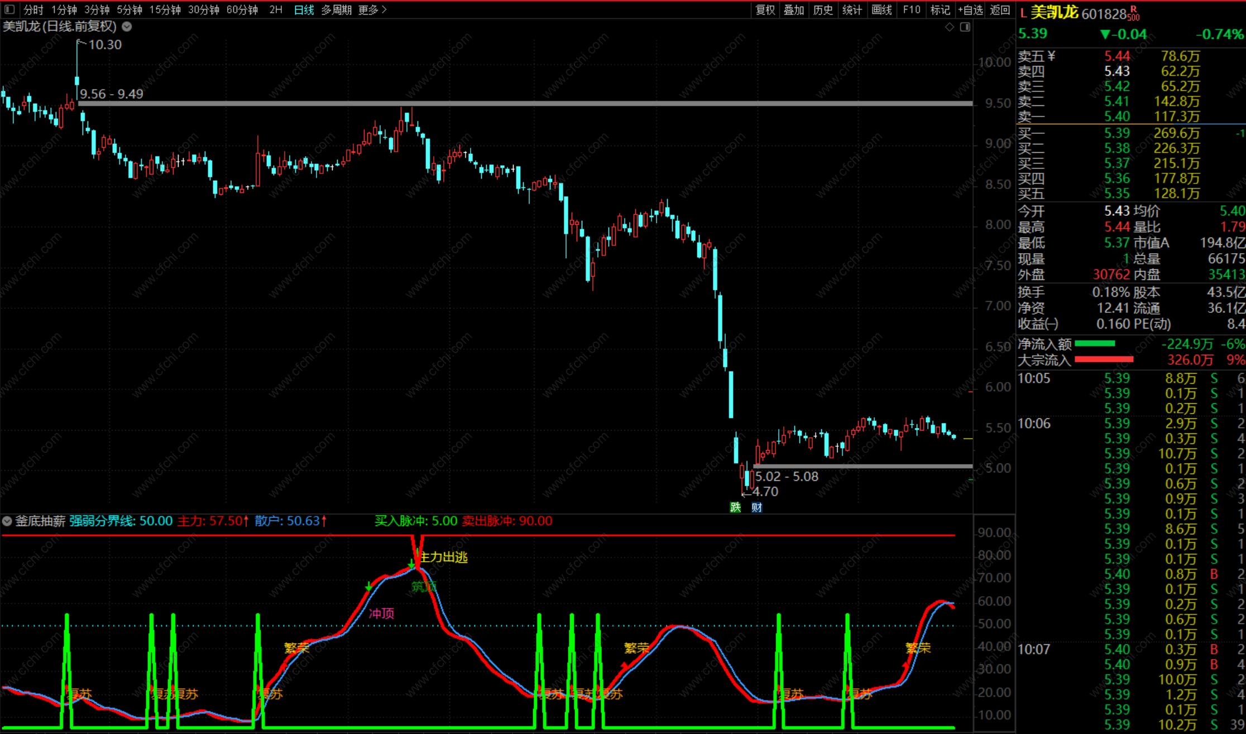Click the R500 margin badge icon
The image size is (1246, 734).
[1133, 13]
